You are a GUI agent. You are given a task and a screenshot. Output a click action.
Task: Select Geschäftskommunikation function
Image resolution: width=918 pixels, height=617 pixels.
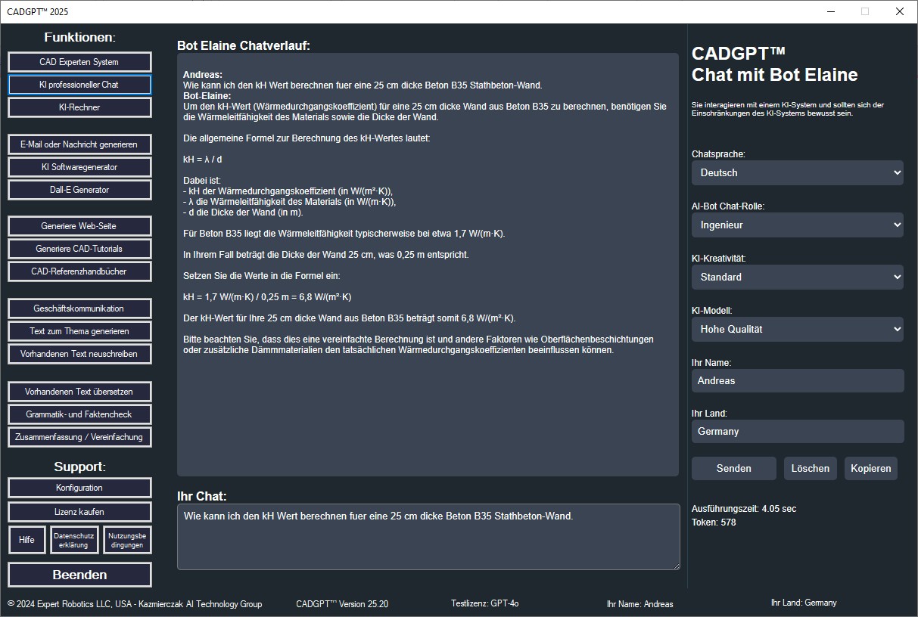[79, 308]
